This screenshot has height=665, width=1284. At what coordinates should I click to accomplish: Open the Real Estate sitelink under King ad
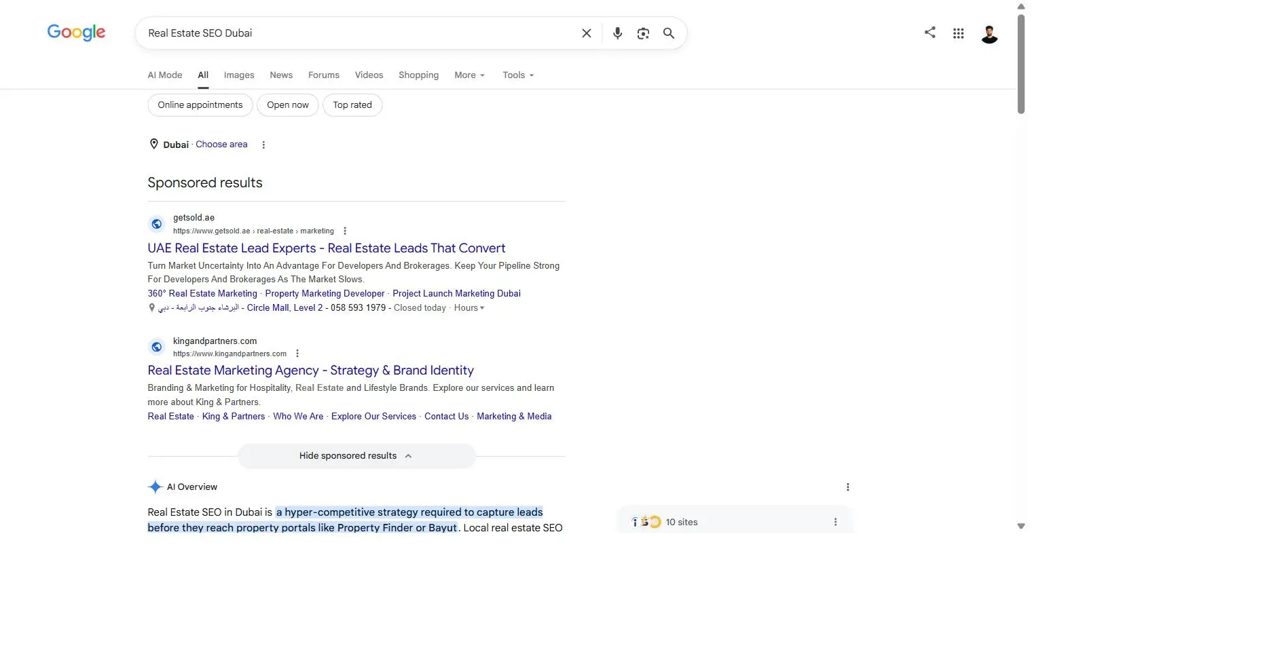coord(170,417)
